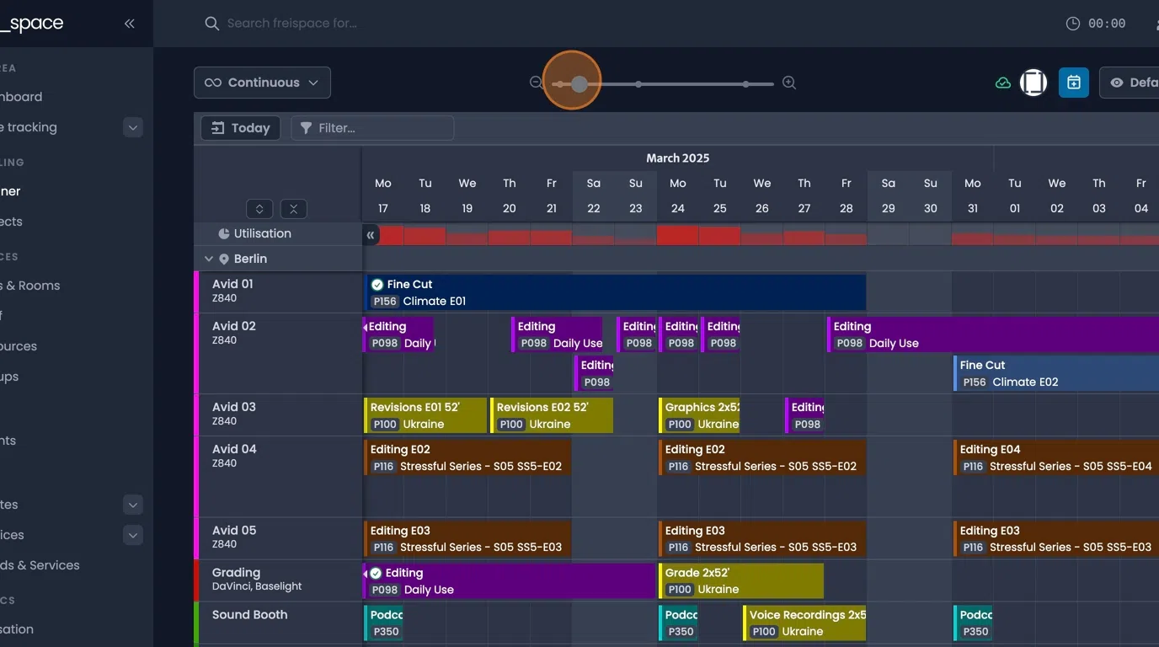Collapse the sidebar with double chevron
Image resolution: width=1159 pixels, height=647 pixels.
pyautogui.click(x=129, y=24)
